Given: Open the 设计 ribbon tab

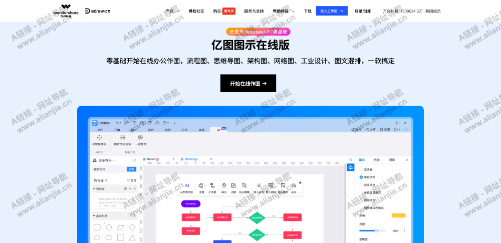Looking at the screenshot, I should (151, 130).
